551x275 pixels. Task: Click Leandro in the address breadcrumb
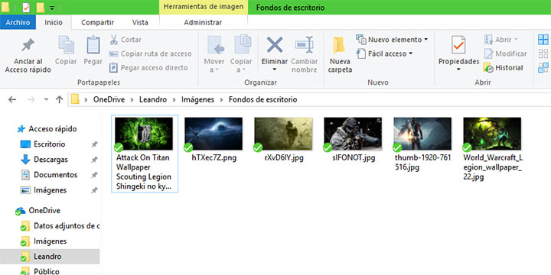coord(153,99)
